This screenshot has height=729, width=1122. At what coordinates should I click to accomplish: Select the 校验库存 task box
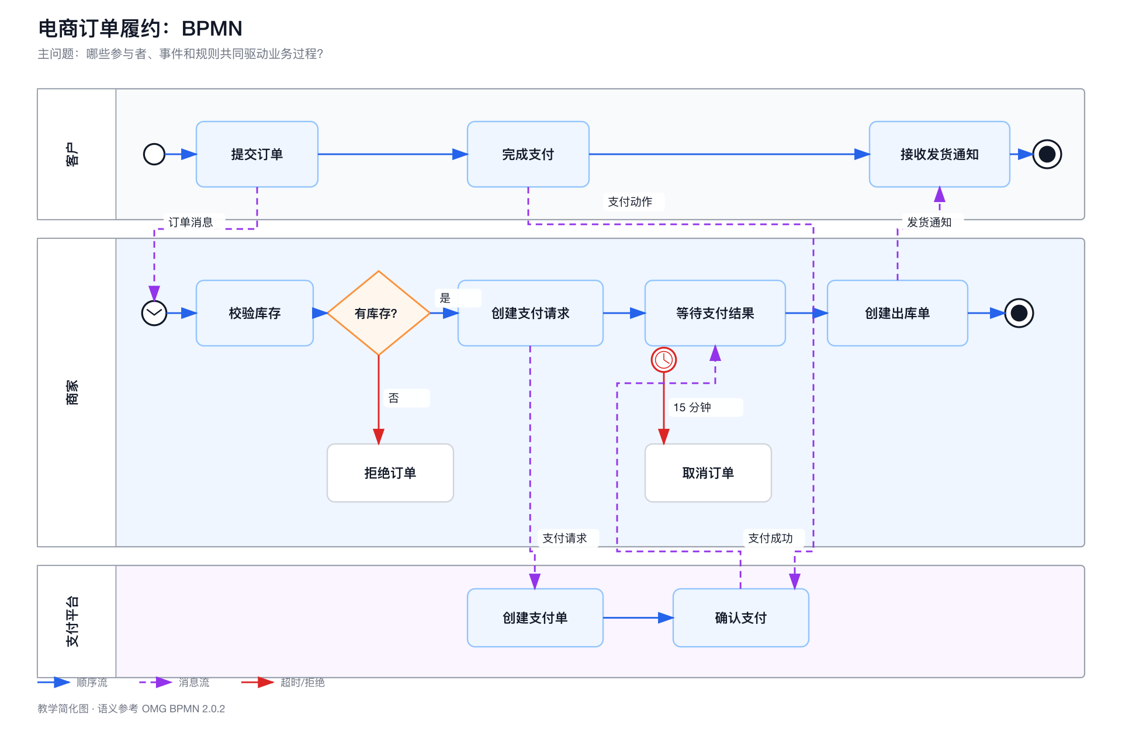(255, 313)
